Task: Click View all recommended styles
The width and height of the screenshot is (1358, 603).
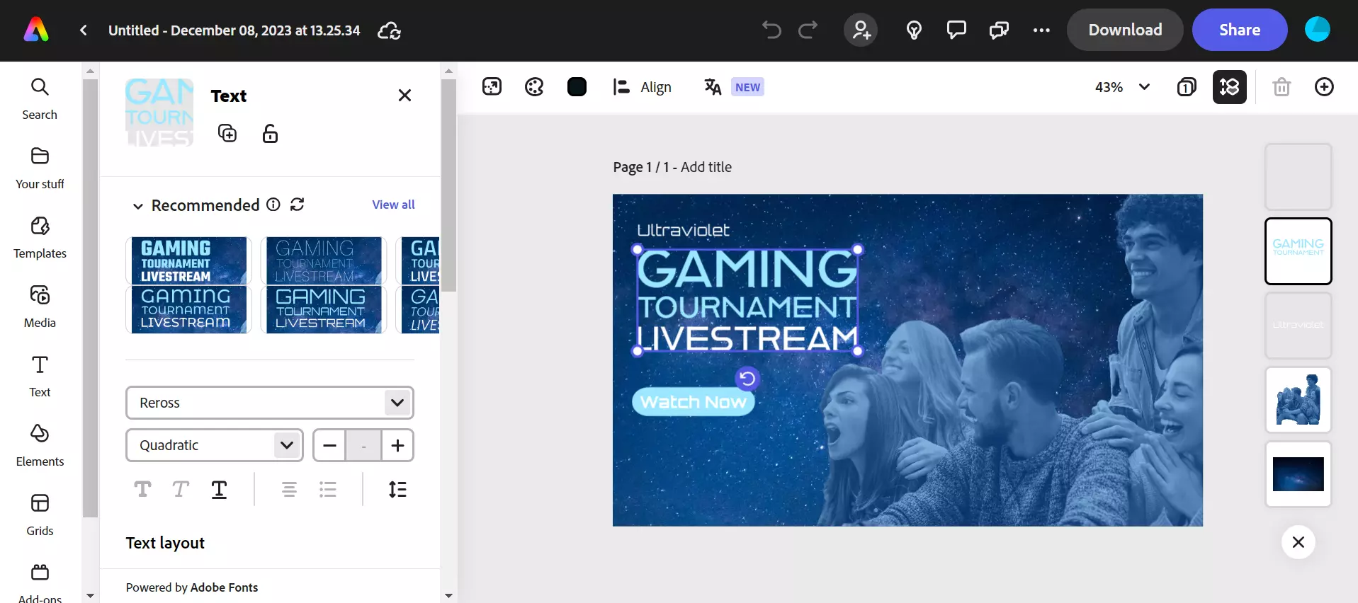Action: pos(393,205)
